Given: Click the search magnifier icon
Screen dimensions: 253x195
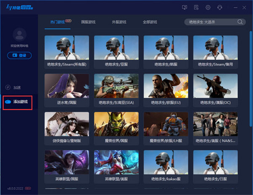Looking at the screenshot, I should pyautogui.click(x=240, y=22).
